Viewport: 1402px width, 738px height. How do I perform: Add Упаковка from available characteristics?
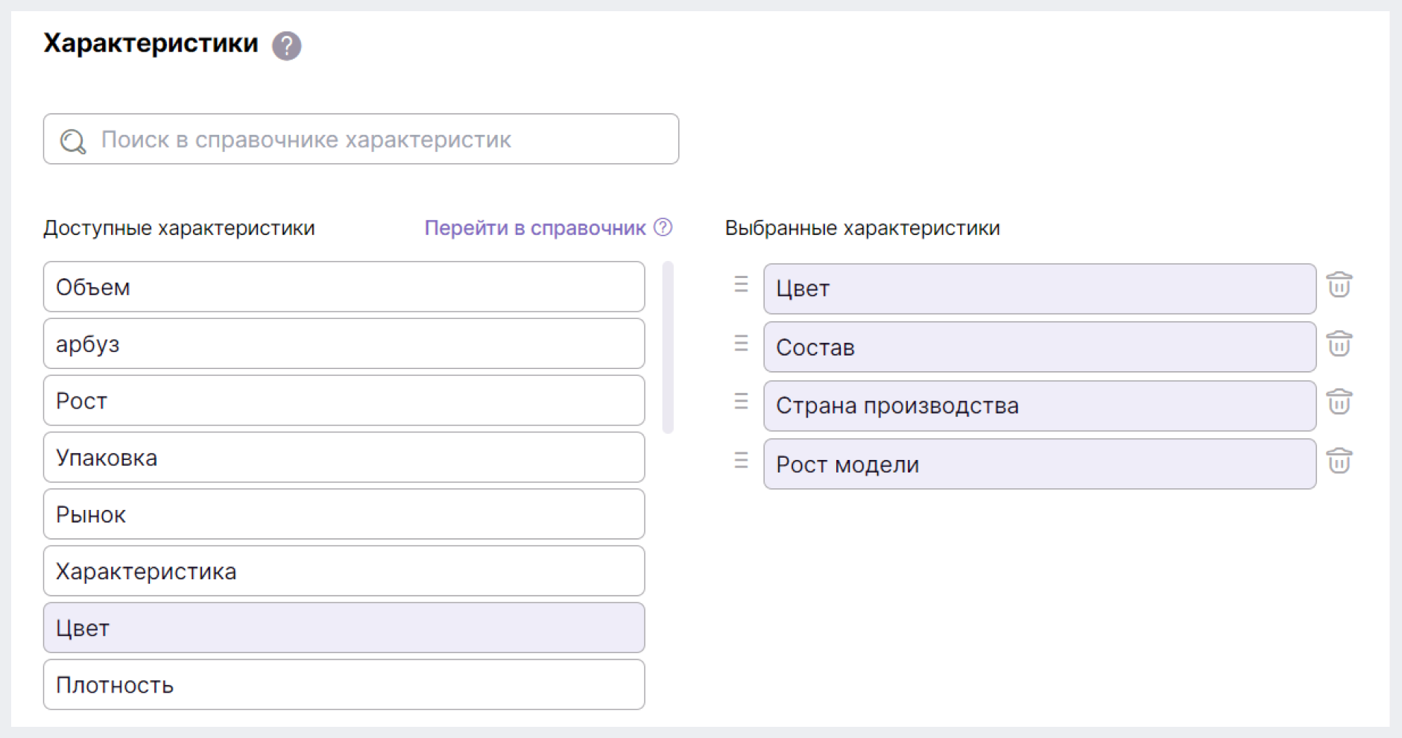(344, 457)
